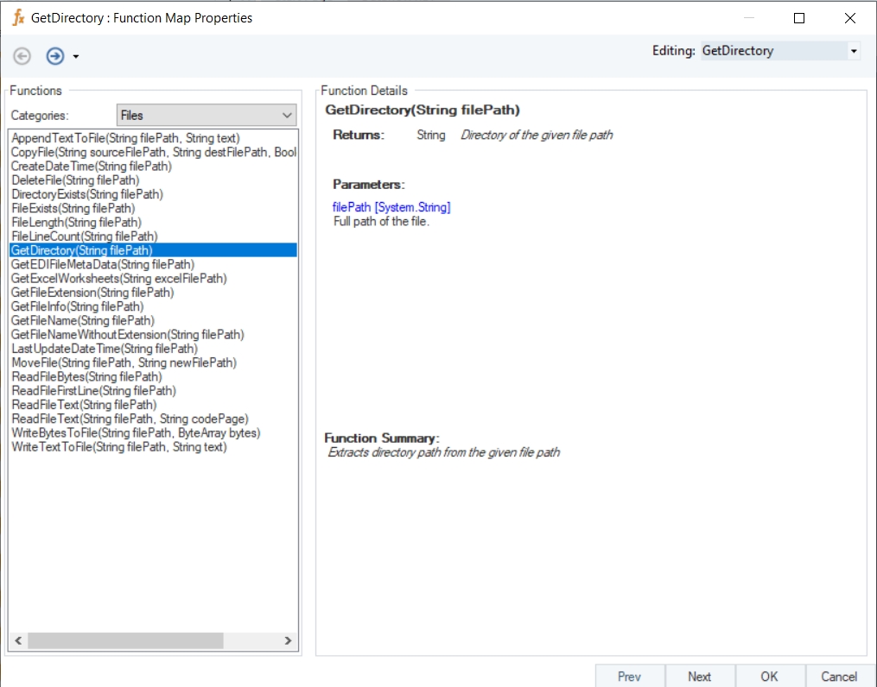Select AppendTextToFile function in list
877x687 pixels.
coord(125,138)
